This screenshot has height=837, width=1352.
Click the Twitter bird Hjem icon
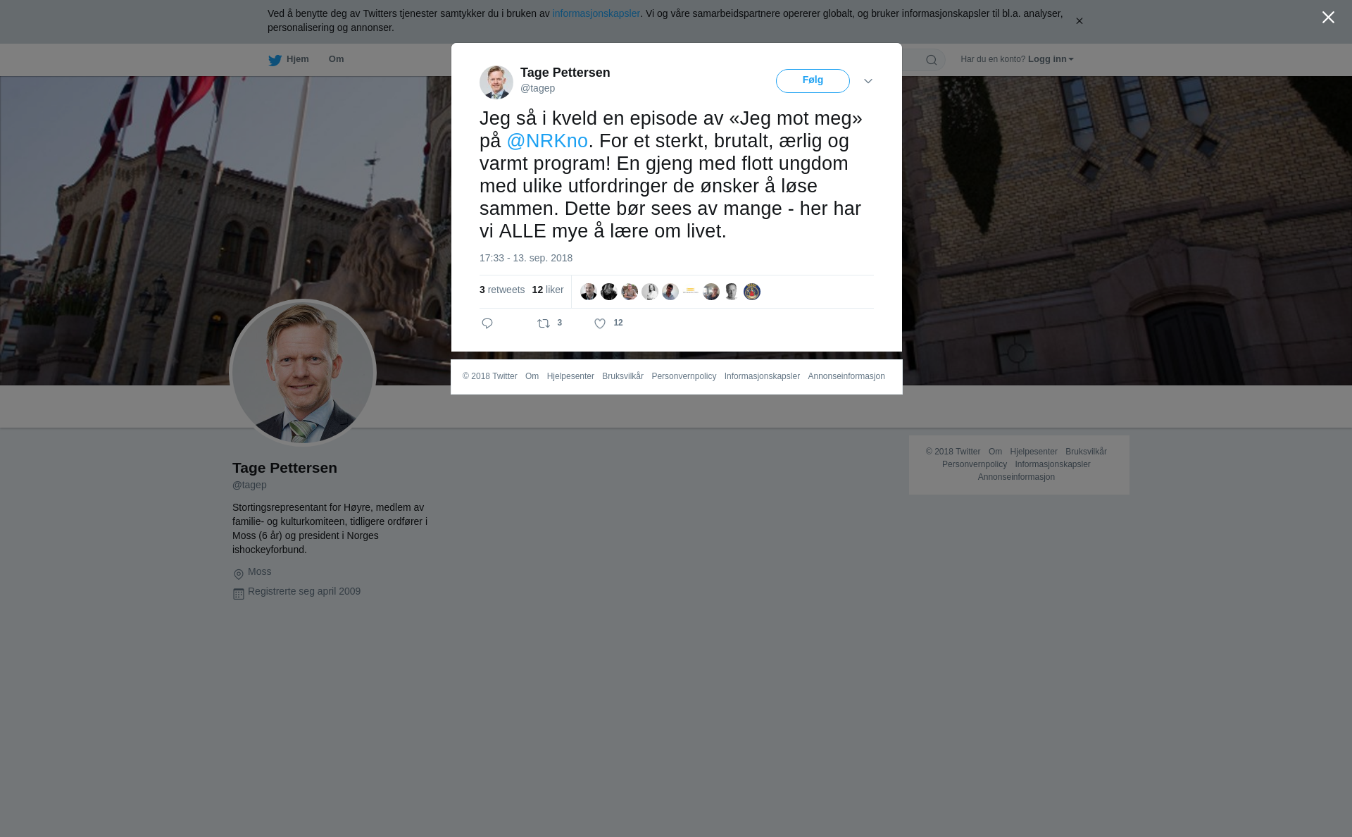point(275,61)
